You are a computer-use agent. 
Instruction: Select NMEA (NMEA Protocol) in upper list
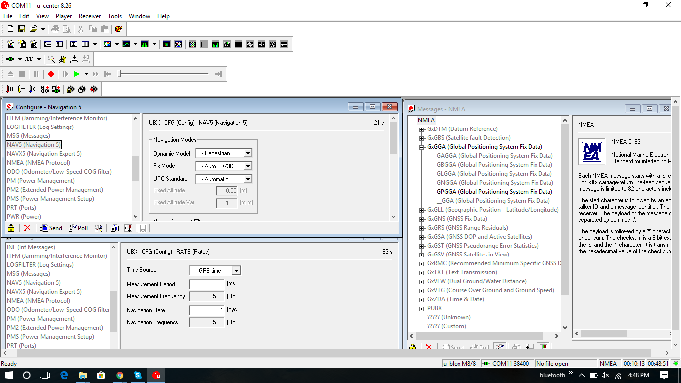coord(38,163)
